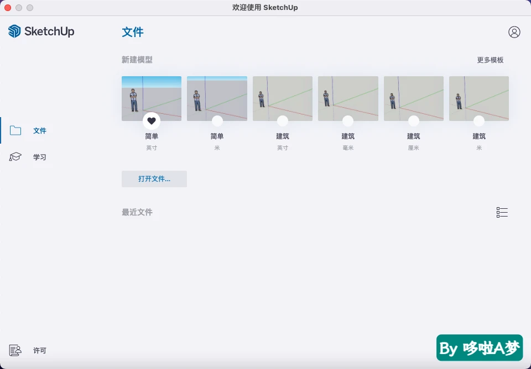Image resolution: width=531 pixels, height=369 pixels.
Task: Create model from 建筑 毫米 thumbnail
Action: (x=348, y=98)
